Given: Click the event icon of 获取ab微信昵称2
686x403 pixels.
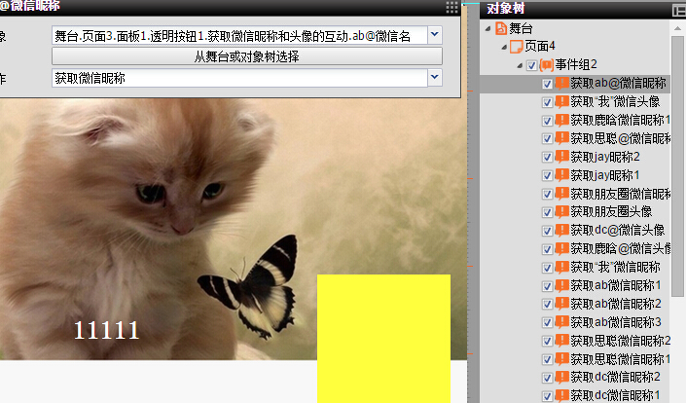Looking at the screenshot, I should pos(561,304).
